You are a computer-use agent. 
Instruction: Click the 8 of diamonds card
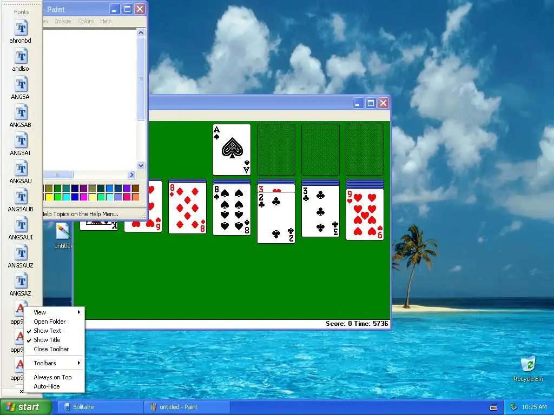[187, 208]
